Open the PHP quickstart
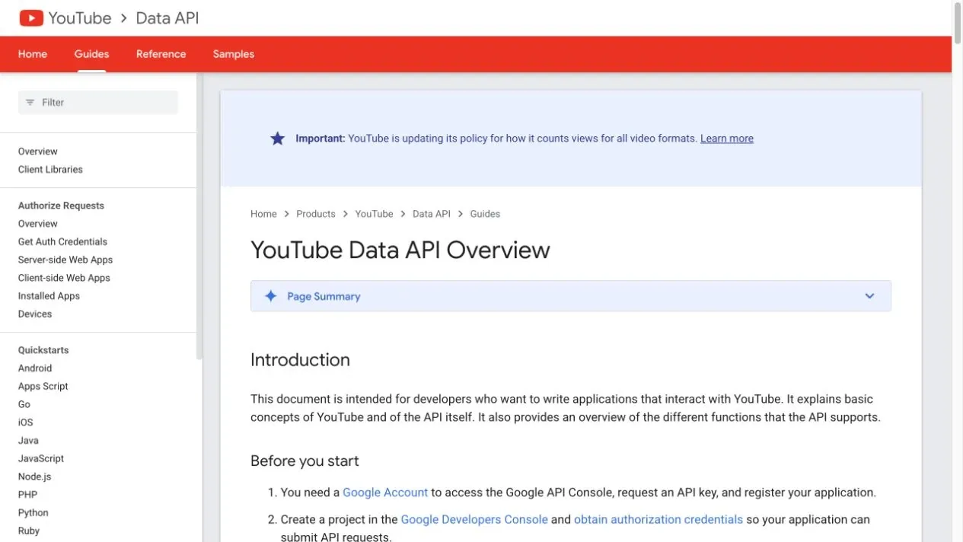This screenshot has height=542, width=963. point(27,495)
